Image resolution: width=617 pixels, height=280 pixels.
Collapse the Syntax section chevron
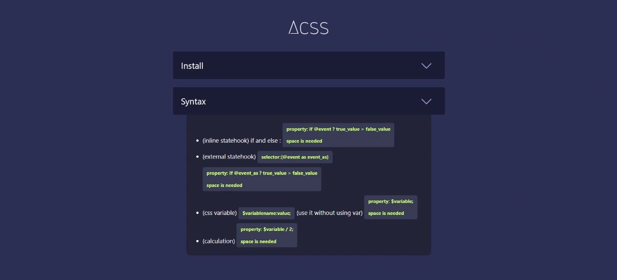426,102
